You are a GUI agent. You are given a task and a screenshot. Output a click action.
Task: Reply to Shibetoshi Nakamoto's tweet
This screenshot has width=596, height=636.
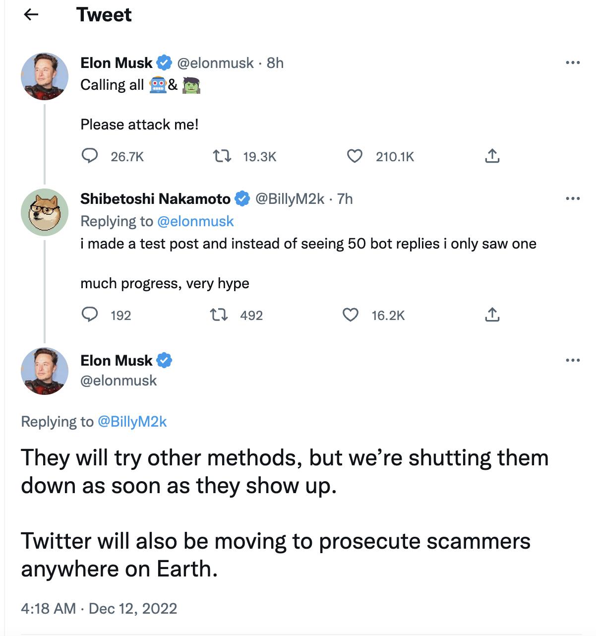pyautogui.click(x=90, y=315)
